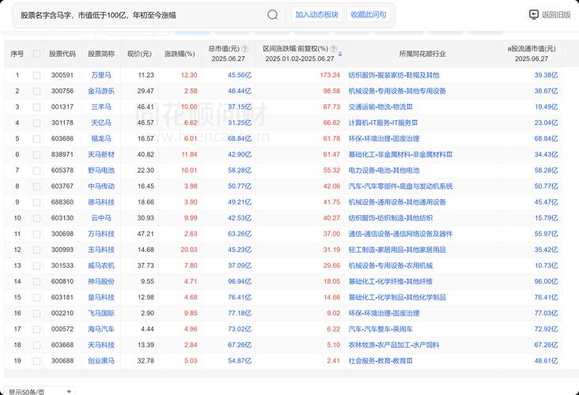Click 返回旧版 link
The image size is (579, 395).
click(556, 15)
